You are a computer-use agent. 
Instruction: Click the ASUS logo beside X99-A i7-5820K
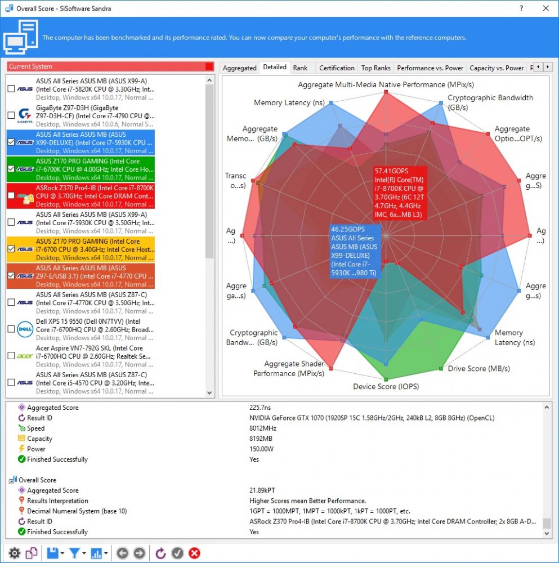tap(25, 89)
